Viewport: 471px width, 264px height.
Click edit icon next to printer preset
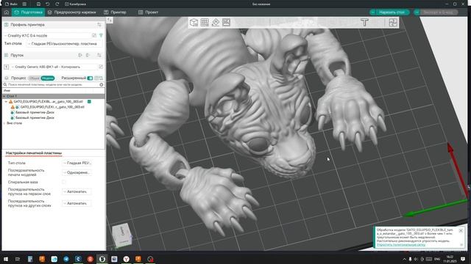click(94, 36)
